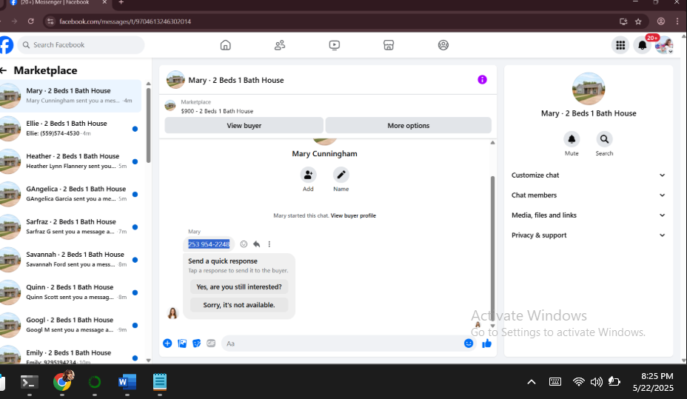Open Heather 2 Beds 1 Bath House chat

tap(70, 161)
